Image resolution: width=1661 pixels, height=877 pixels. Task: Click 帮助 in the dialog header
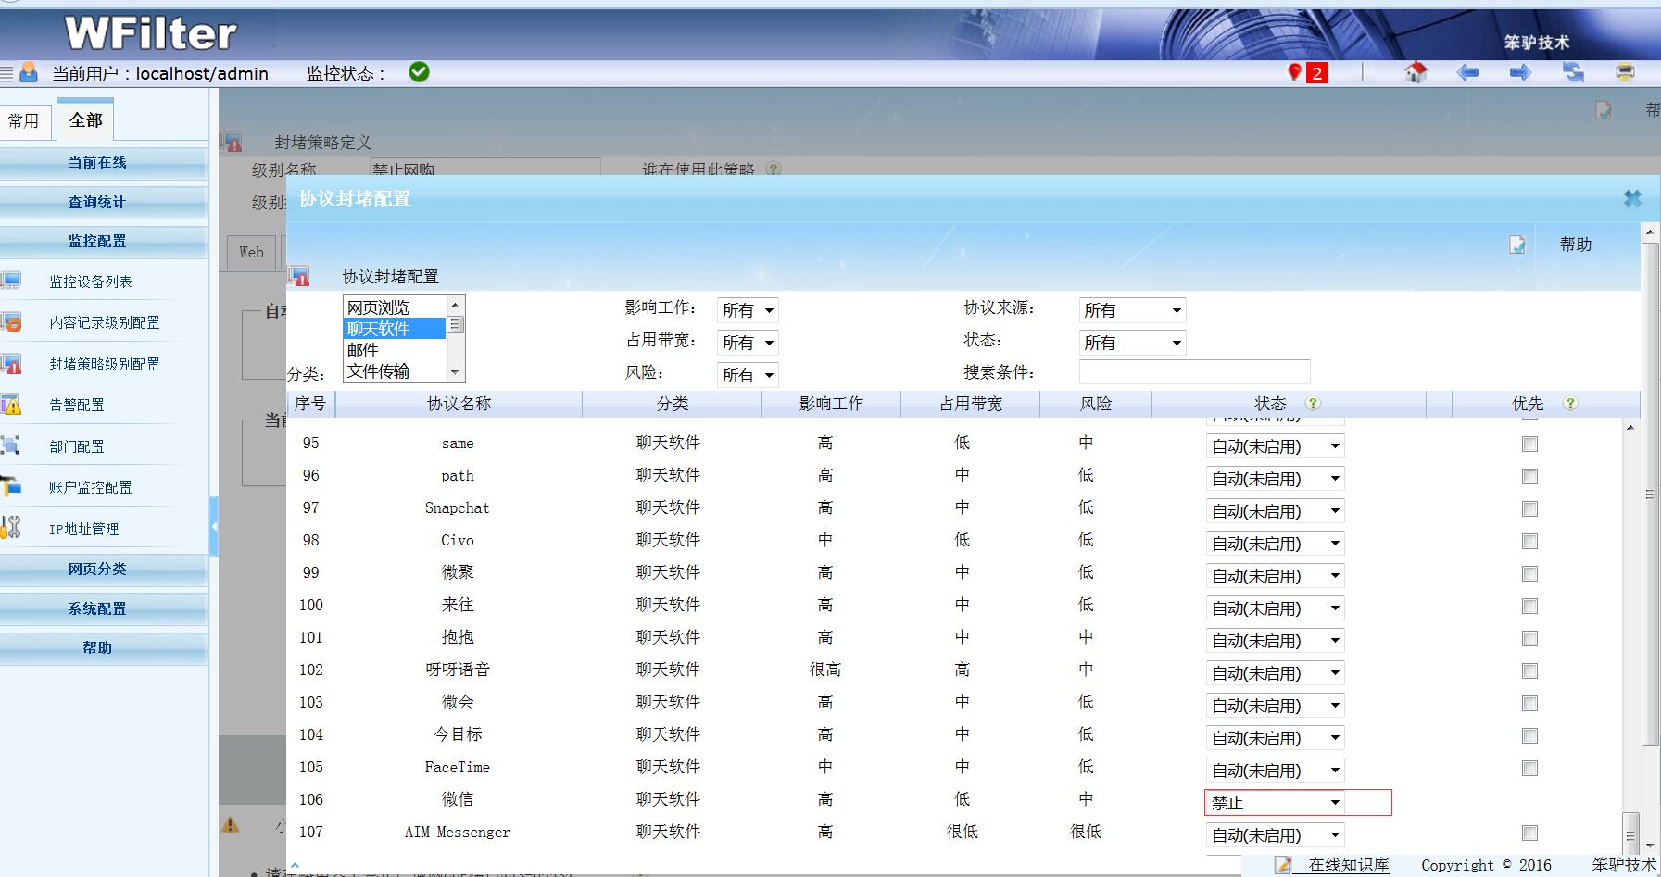pos(1575,244)
